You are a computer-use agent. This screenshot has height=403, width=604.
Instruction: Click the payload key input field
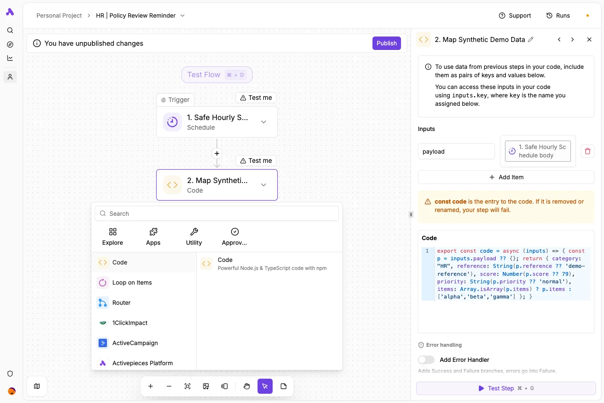coord(456,151)
